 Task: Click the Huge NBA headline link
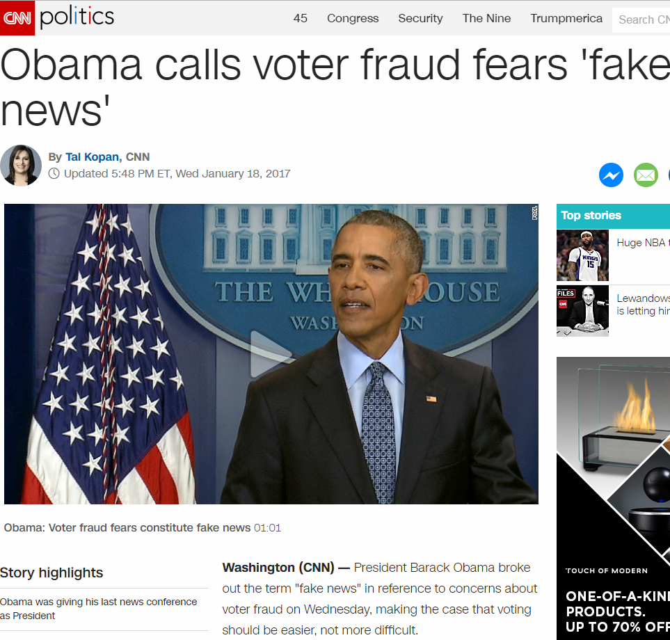click(643, 243)
